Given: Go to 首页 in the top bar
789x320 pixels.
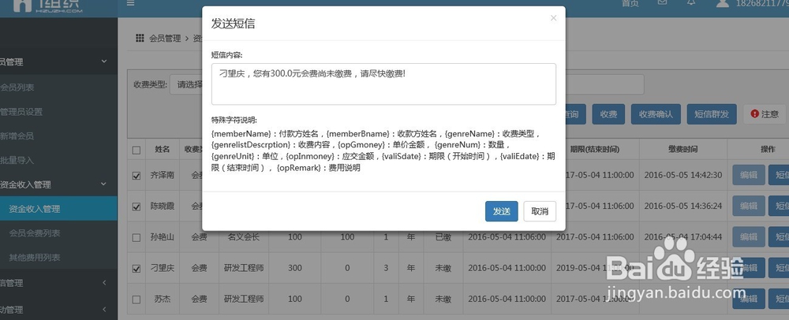Looking at the screenshot, I should [630, 3].
